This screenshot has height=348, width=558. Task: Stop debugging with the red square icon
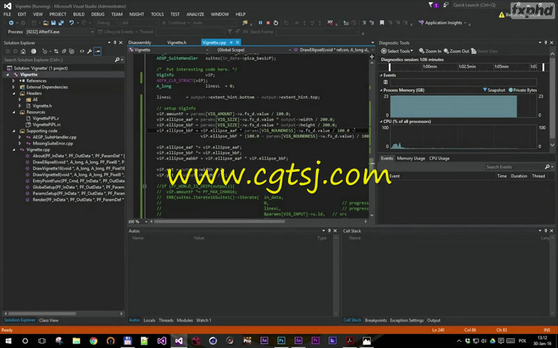[268, 23]
